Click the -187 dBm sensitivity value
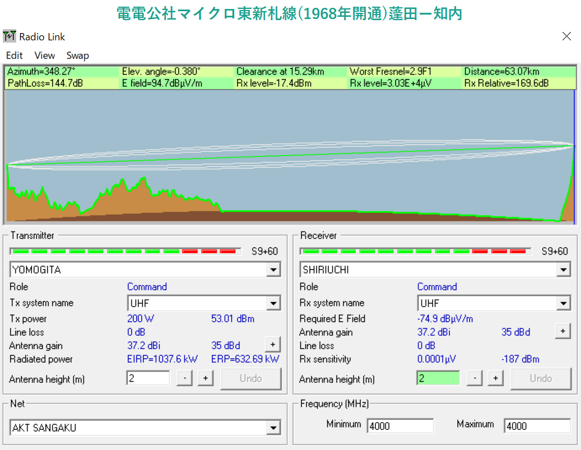The height and width of the screenshot is (450, 581). 520,359
